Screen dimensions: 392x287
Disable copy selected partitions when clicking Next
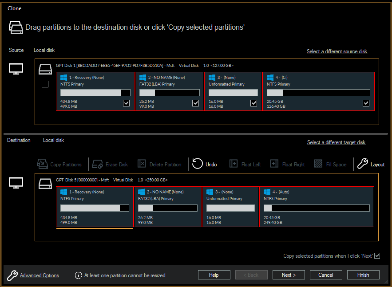(377, 256)
